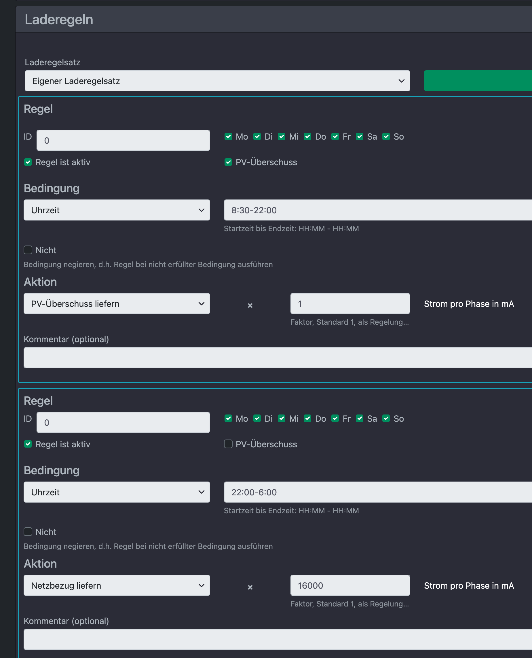The width and height of the screenshot is (532, 658).
Task: Click the 8:30-22:00 time range field
Action: click(x=377, y=210)
